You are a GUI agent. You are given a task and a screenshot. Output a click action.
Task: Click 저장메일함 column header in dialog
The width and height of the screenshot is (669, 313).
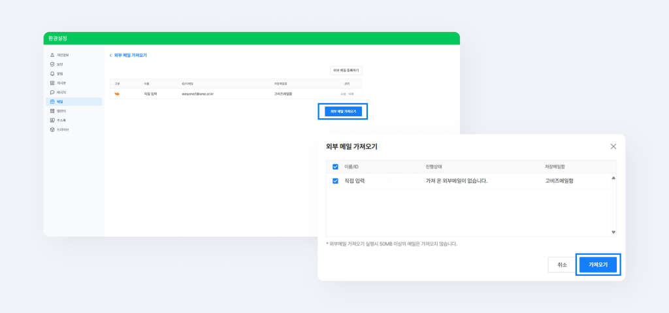[x=555, y=167]
